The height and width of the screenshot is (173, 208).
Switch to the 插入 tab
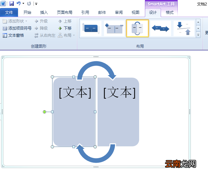click(x=44, y=13)
